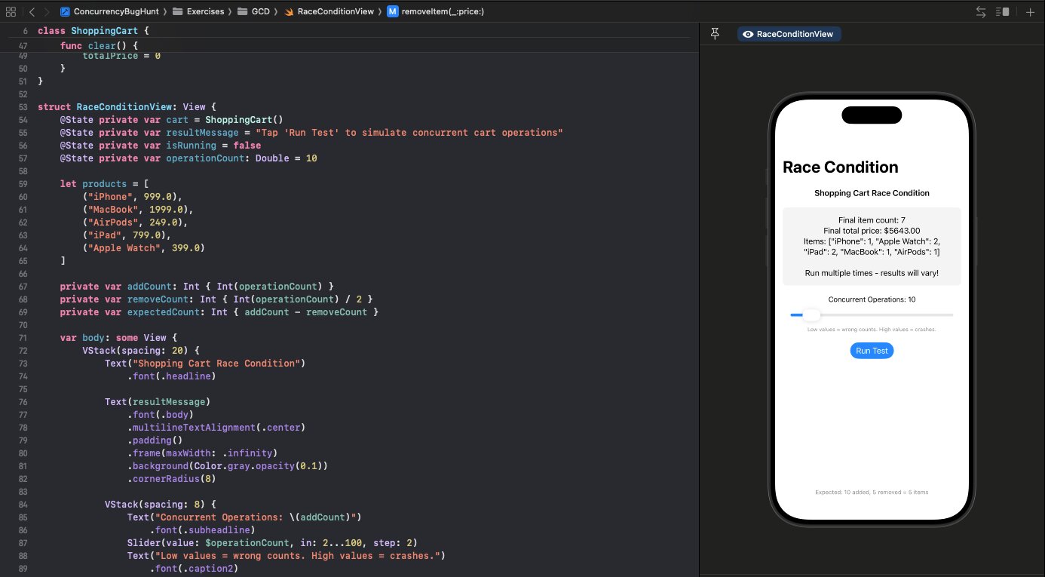Open the related items grid menu
The image size is (1045, 577).
(11, 12)
